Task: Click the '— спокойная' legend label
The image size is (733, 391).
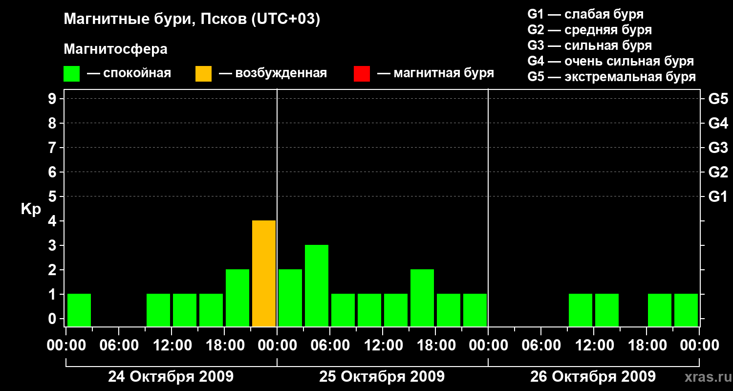Action: [129, 73]
